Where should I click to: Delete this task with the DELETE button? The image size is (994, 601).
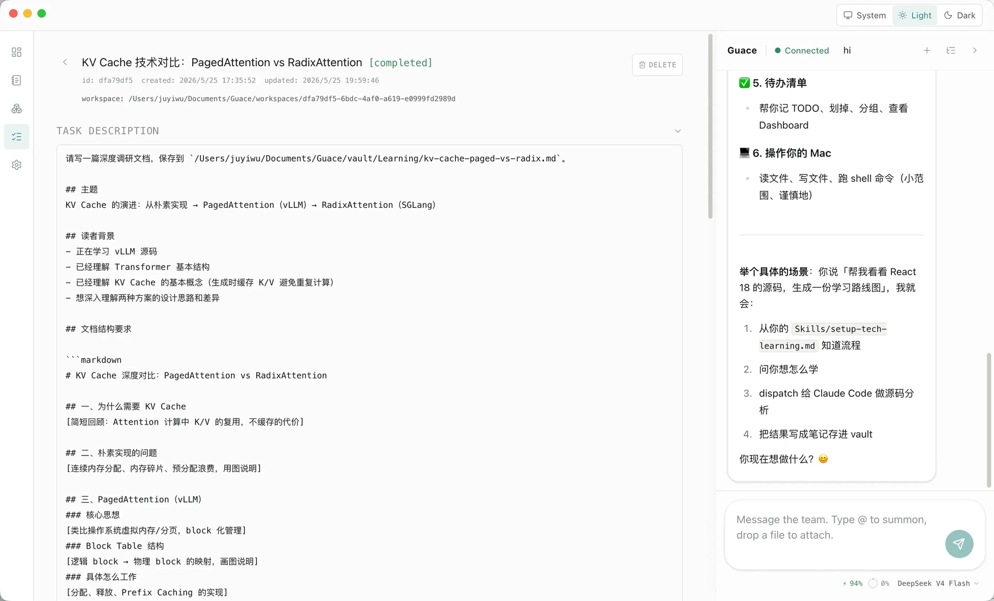(x=657, y=65)
